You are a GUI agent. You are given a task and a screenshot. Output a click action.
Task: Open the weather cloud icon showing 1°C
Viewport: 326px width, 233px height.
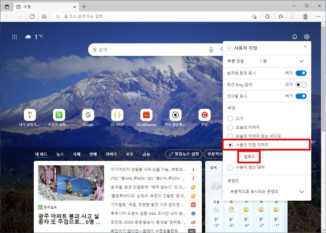pos(28,37)
